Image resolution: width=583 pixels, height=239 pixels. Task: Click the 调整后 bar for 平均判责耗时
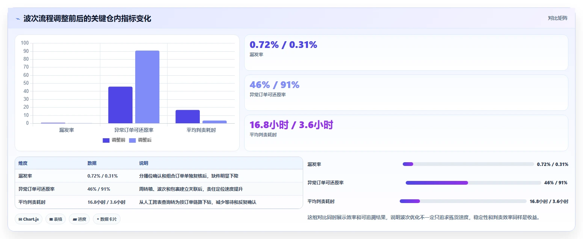point(214,122)
